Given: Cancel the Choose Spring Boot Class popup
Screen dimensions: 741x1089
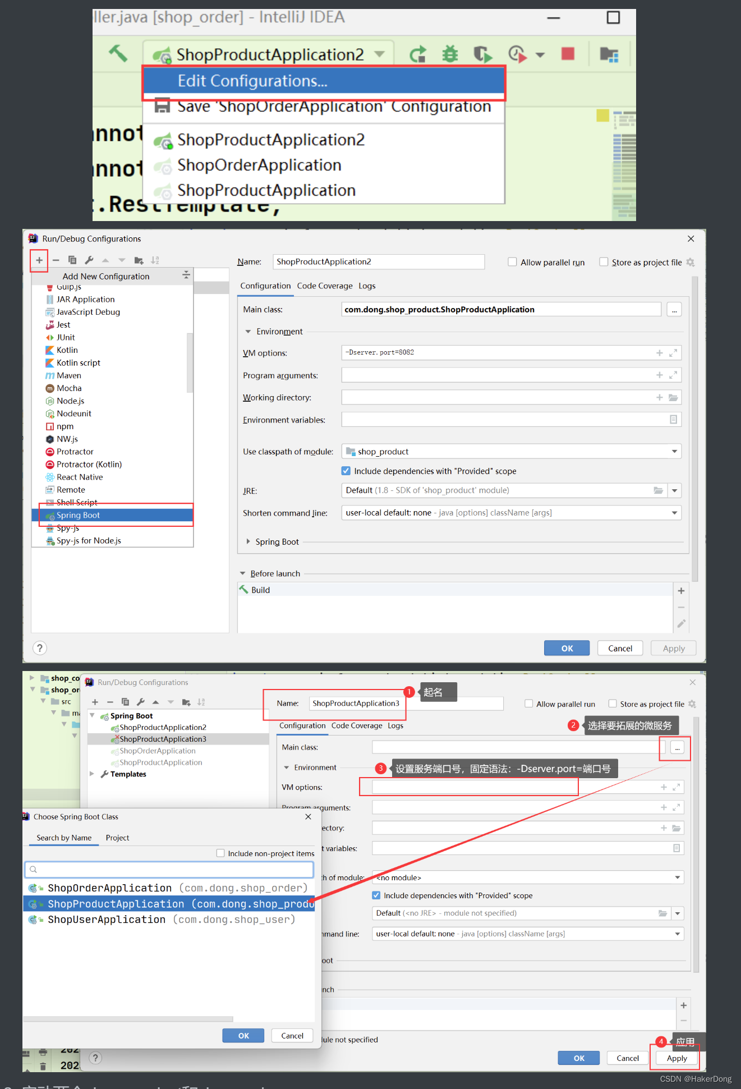Looking at the screenshot, I should 292,1036.
